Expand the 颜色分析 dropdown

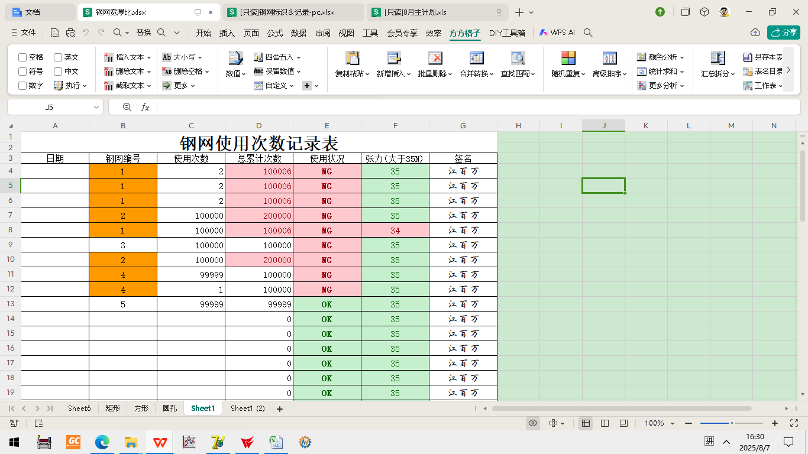[681, 57]
